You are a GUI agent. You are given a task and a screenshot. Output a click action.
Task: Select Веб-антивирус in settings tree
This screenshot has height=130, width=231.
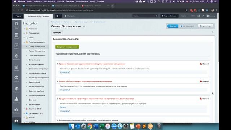click(34, 60)
